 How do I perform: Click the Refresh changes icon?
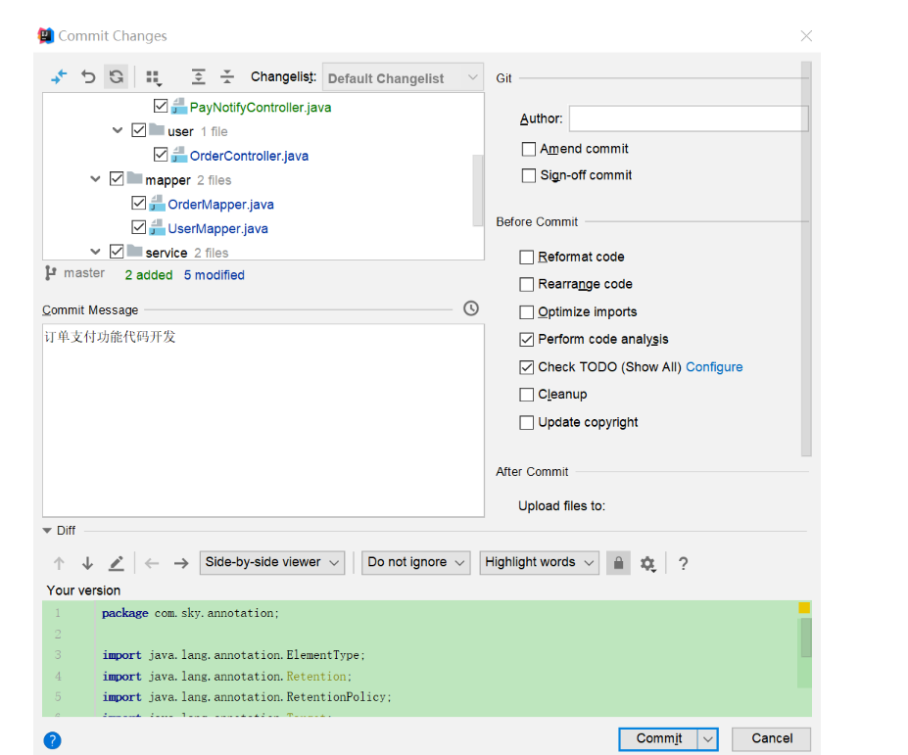[117, 76]
